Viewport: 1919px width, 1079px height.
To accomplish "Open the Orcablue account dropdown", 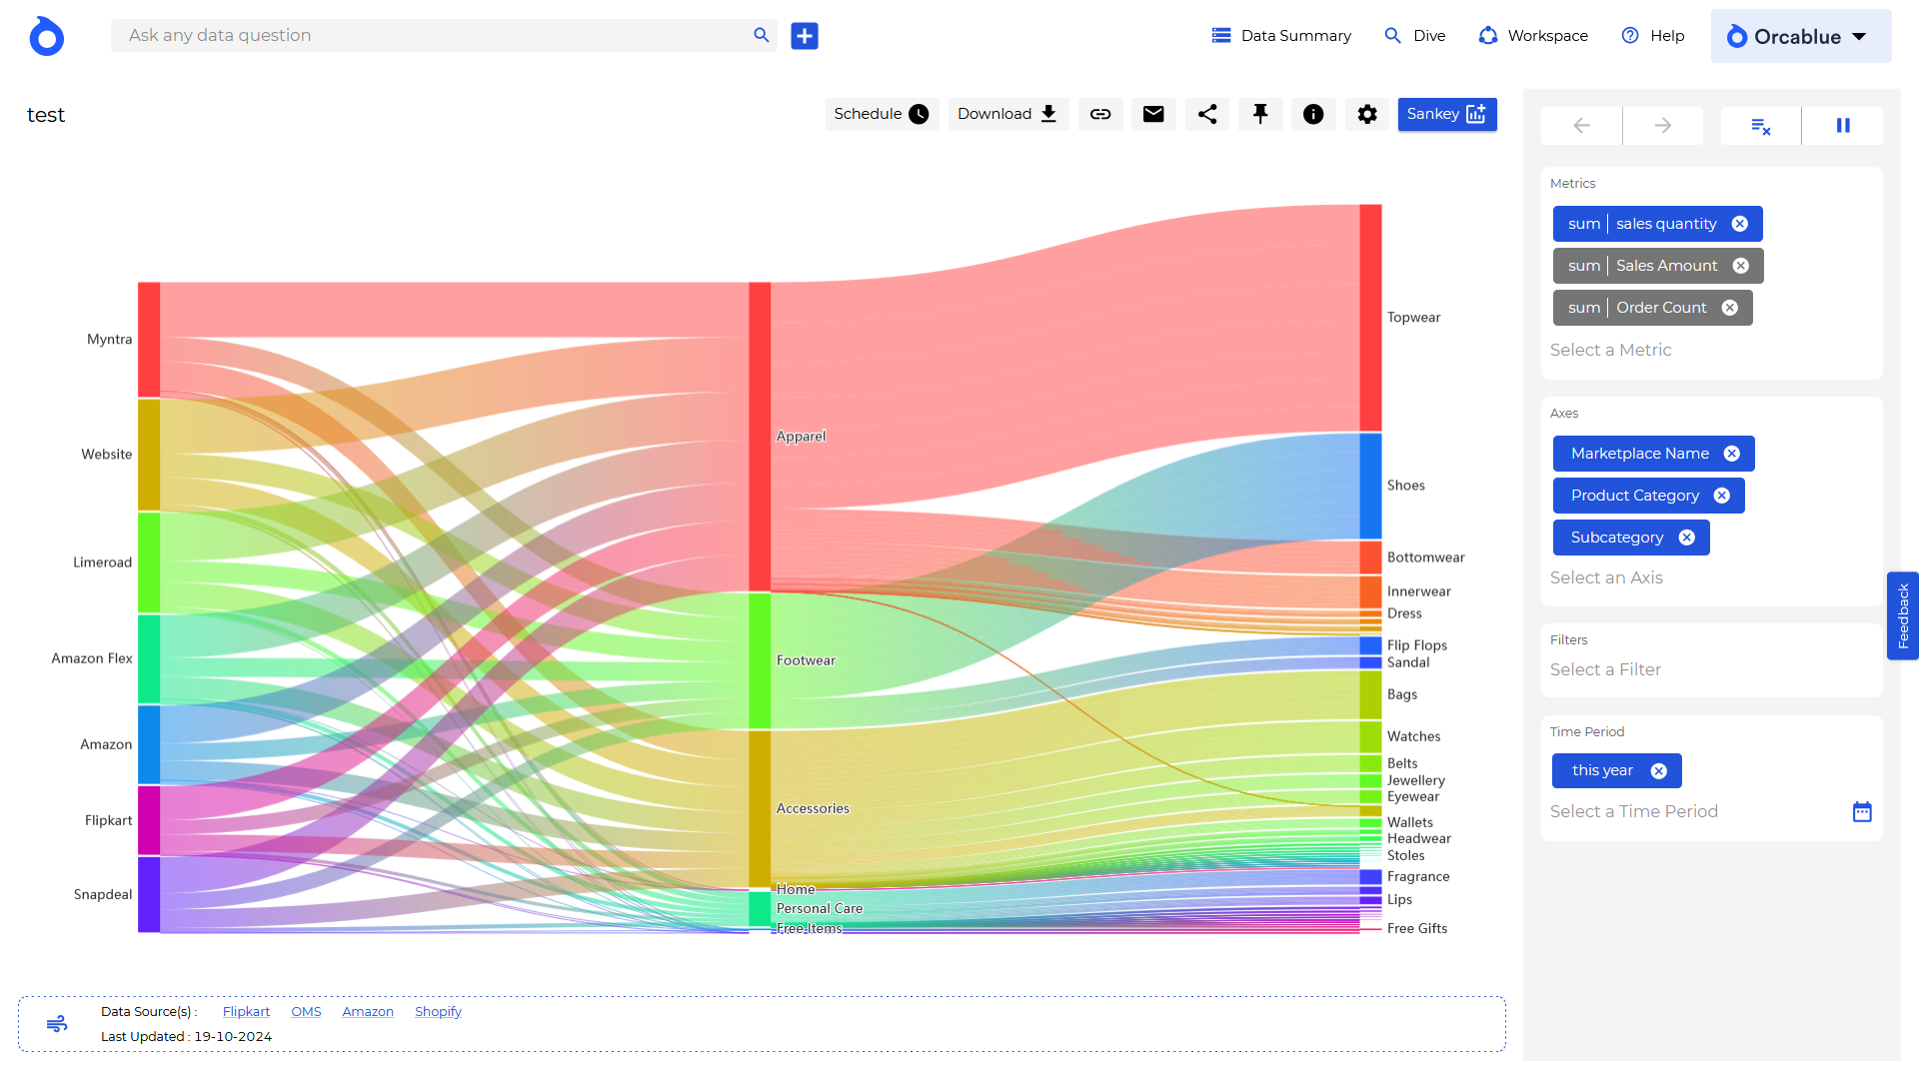I will [x=1799, y=36].
